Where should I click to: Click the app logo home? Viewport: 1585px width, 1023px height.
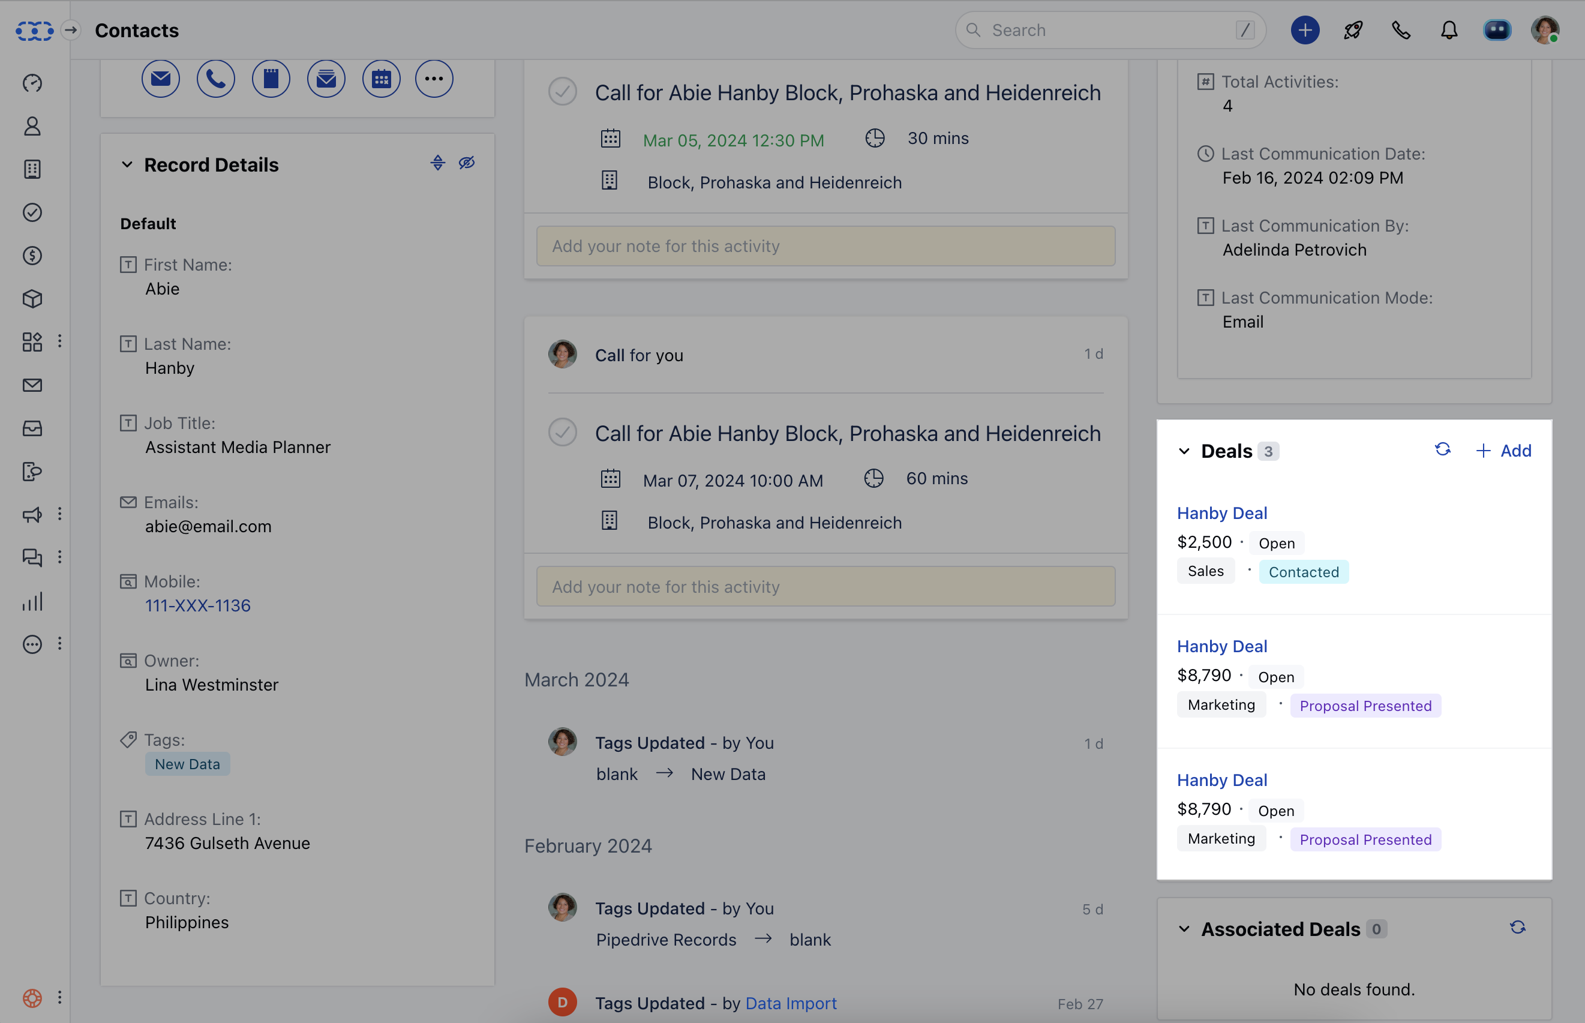pyautogui.click(x=35, y=31)
